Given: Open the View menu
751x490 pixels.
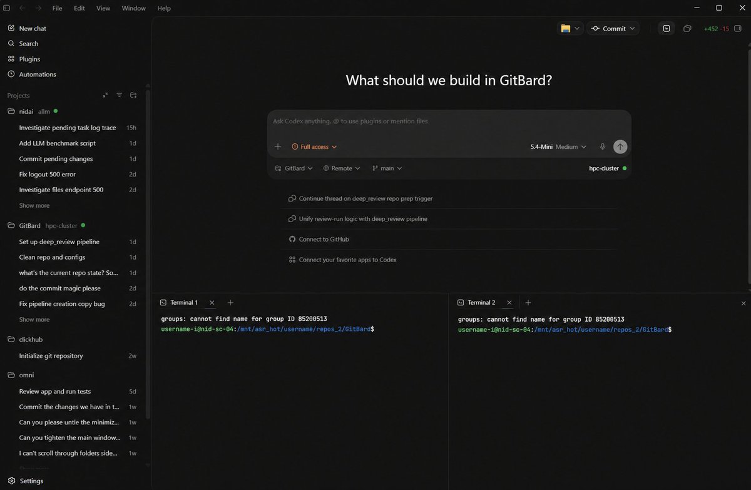Looking at the screenshot, I should [103, 8].
